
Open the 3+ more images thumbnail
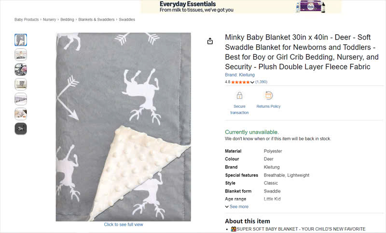(21, 129)
